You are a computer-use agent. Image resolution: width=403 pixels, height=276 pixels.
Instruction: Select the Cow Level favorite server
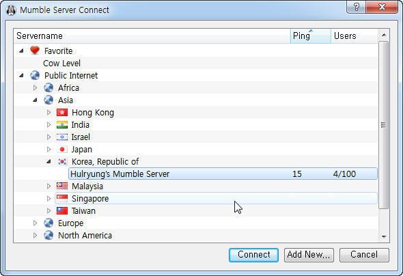(61, 64)
